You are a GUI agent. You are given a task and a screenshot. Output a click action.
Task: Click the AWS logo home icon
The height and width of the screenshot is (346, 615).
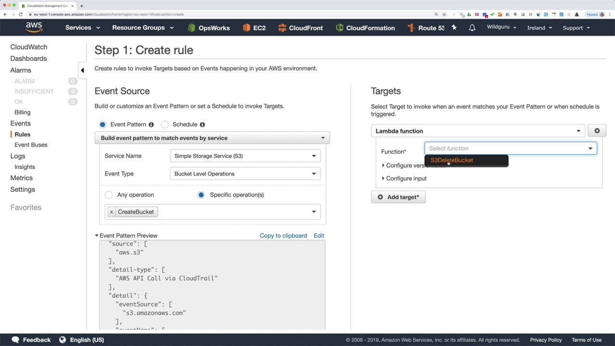click(x=34, y=27)
